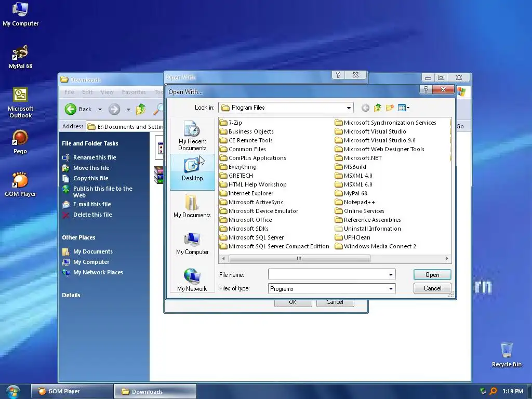Click Publish this file to the Web
532x399 pixels.
(102, 192)
